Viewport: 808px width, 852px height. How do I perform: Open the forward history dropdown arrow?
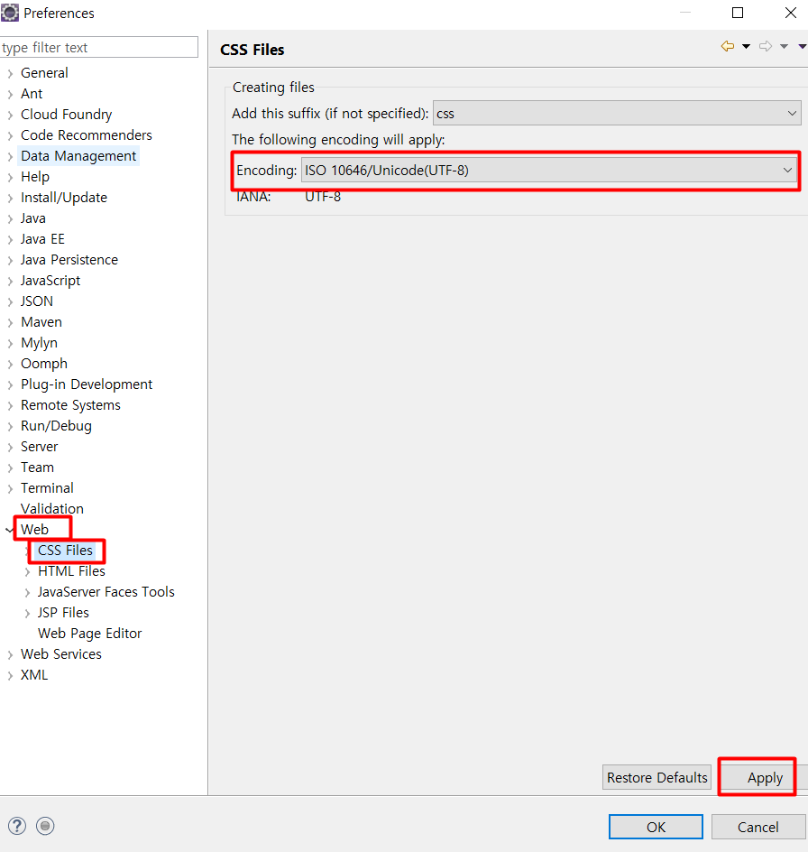(x=785, y=46)
